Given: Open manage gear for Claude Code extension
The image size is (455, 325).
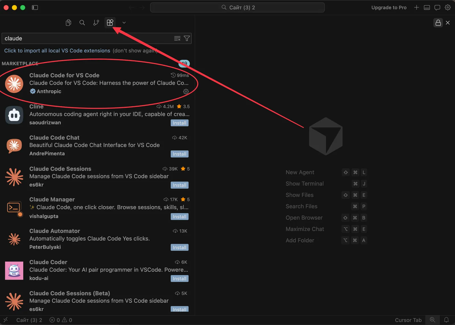Looking at the screenshot, I should [186, 91].
